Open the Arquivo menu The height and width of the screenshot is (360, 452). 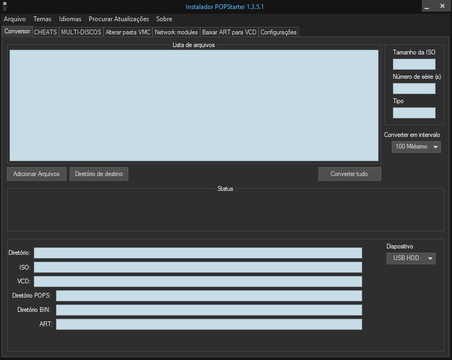[15, 19]
